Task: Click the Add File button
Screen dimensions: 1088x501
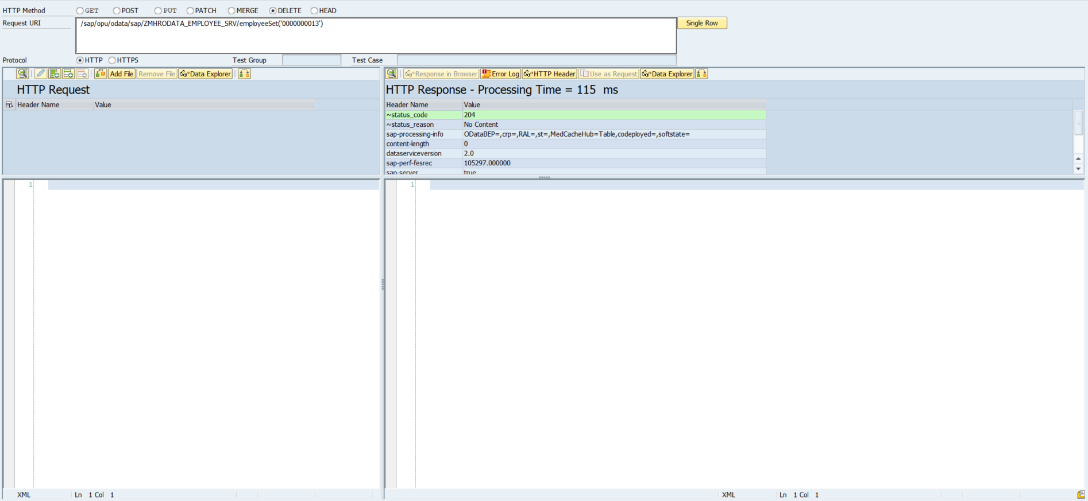Action: tap(122, 73)
